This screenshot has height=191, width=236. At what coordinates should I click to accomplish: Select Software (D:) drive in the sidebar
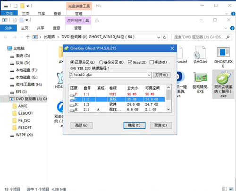[x=20, y=63]
